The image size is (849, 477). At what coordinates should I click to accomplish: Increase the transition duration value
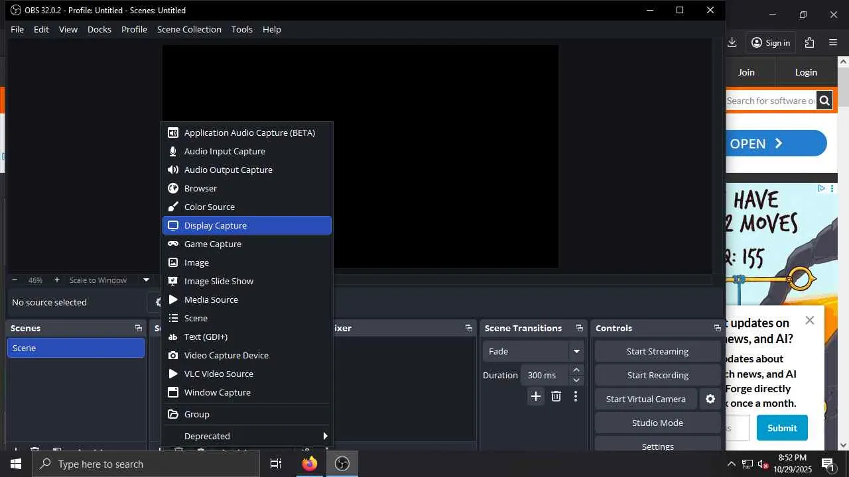coord(576,370)
